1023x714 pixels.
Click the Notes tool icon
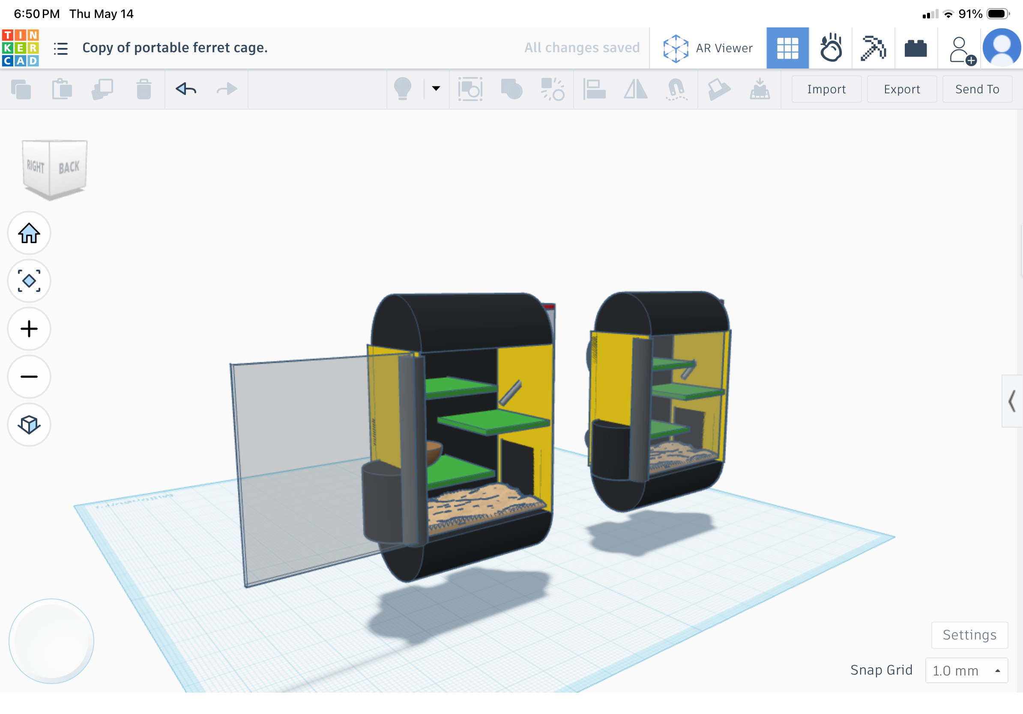719,89
